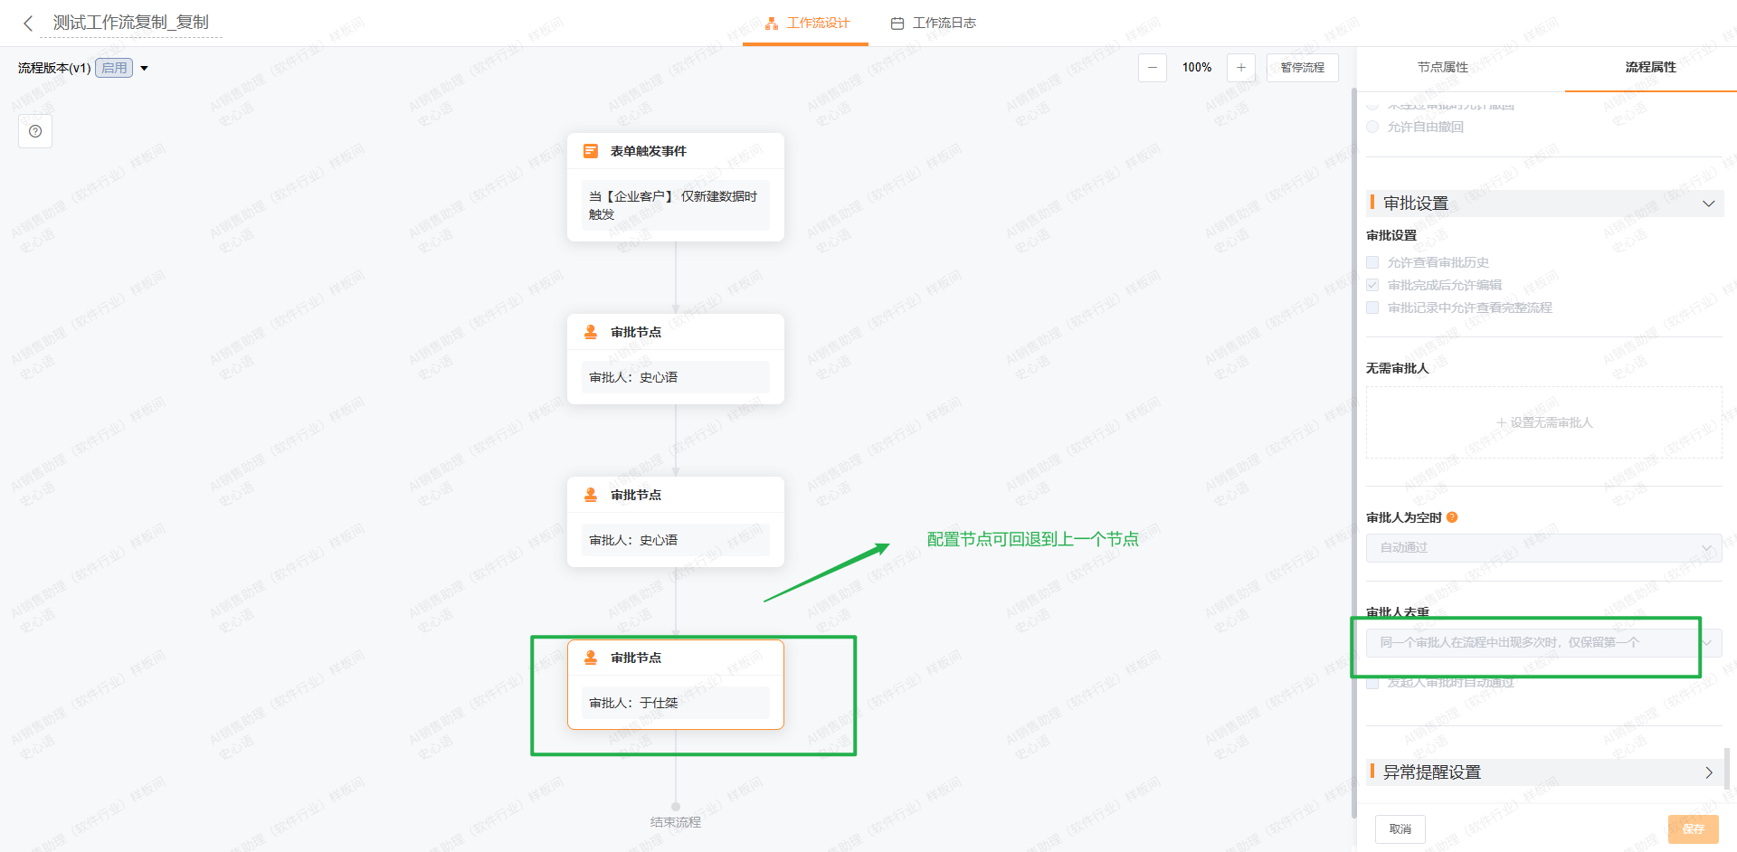Click the first approval node person icon

coord(591,332)
